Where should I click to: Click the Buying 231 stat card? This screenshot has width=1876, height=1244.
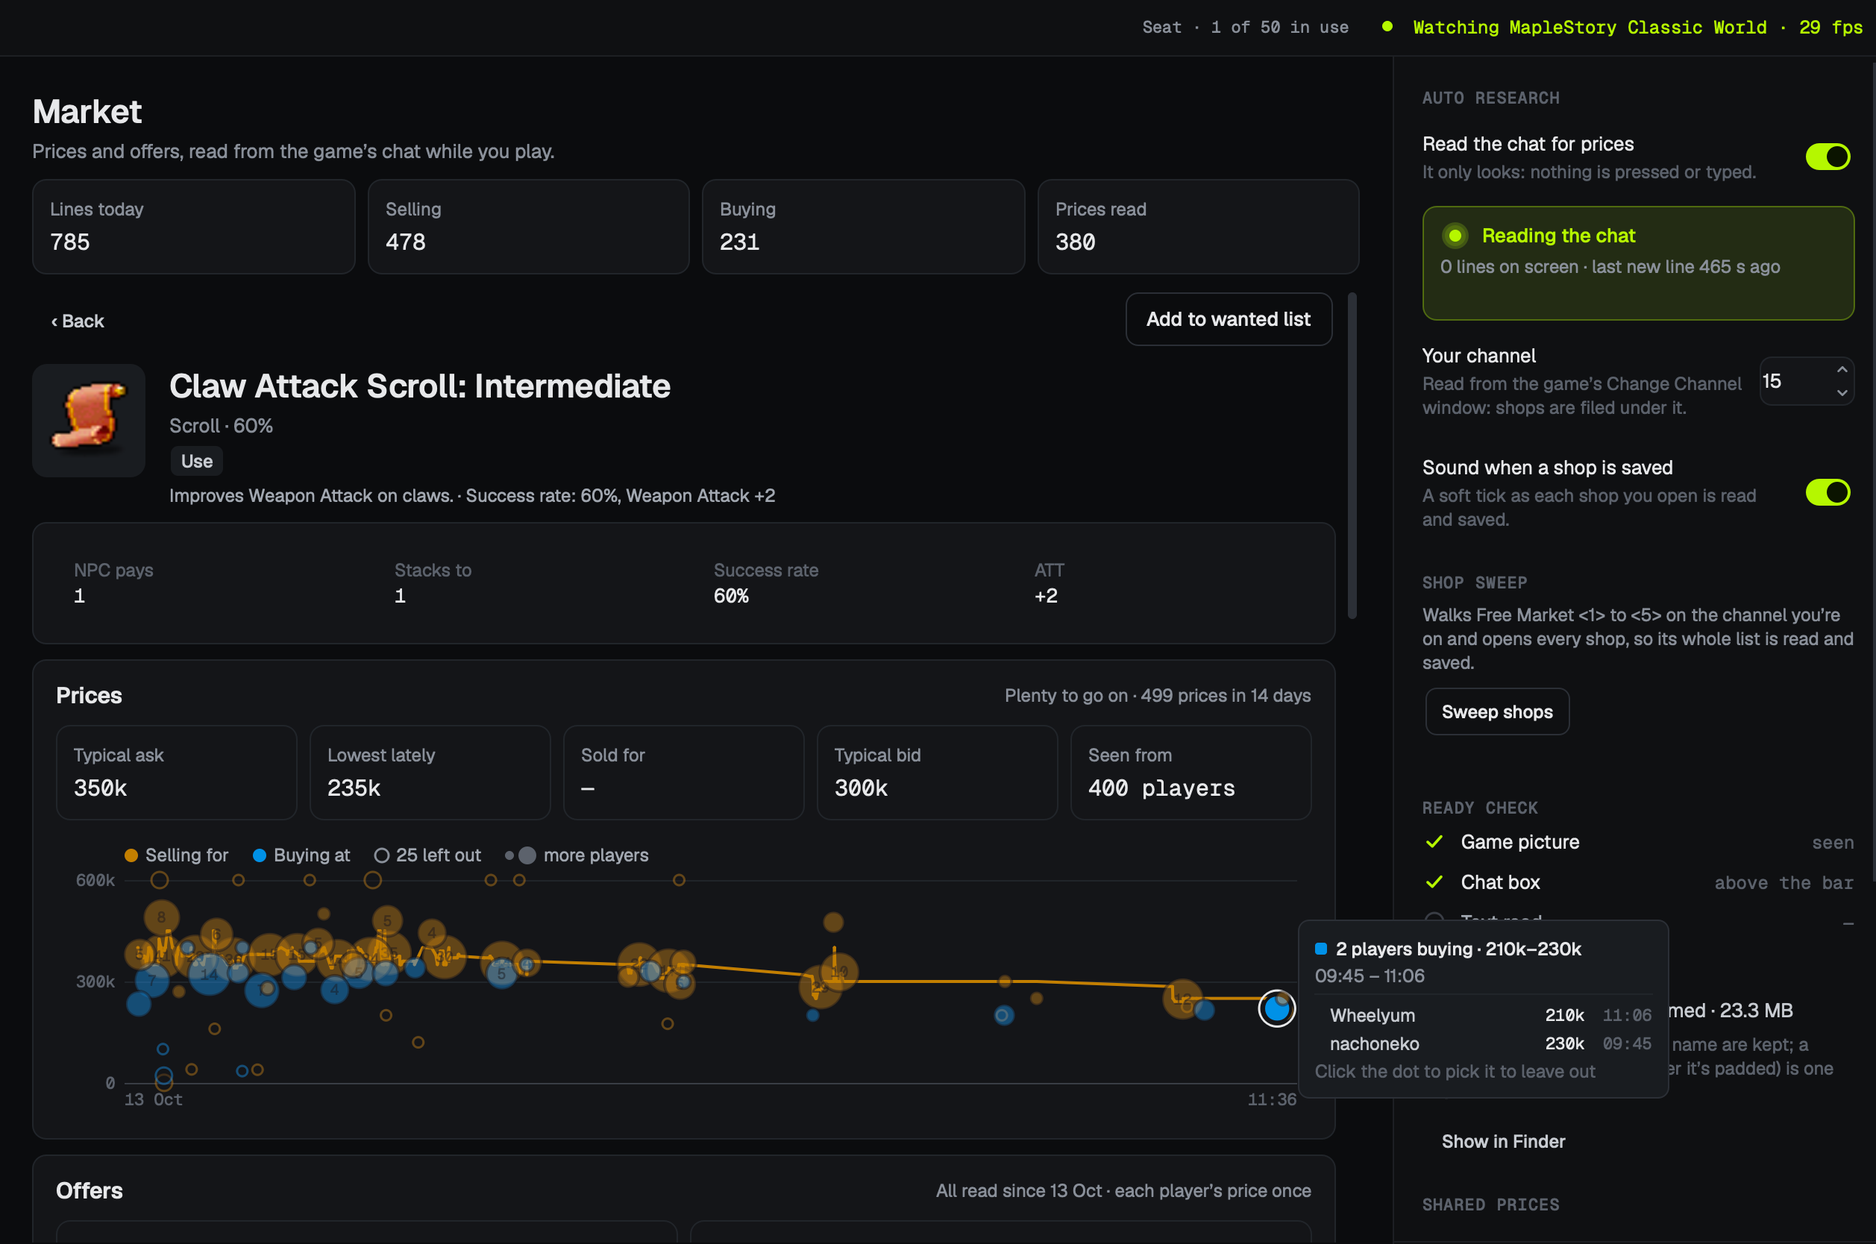click(x=863, y=226)
